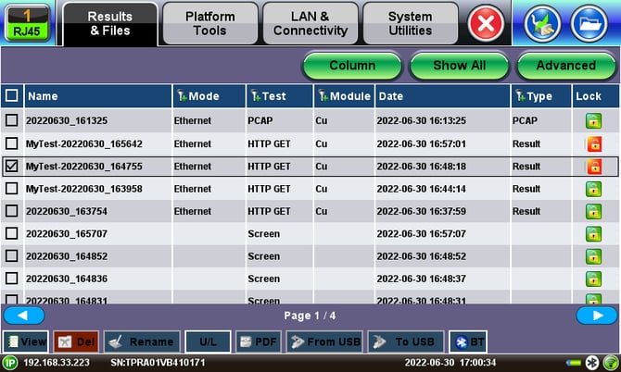Click the green Column button
Screen dimensions: 621x372
(x=352, y=66)
